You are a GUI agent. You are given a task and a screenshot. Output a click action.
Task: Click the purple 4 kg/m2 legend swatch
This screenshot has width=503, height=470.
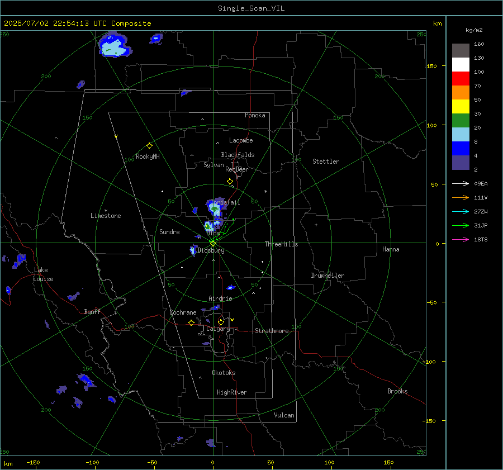461,162
